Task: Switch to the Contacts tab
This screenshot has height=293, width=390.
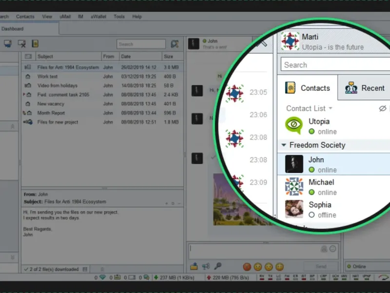Action: (308, 88)
